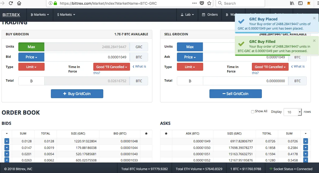Click the star header in Asks table
The height and width of the screenshot is (173, 319).
coord(166,133)
